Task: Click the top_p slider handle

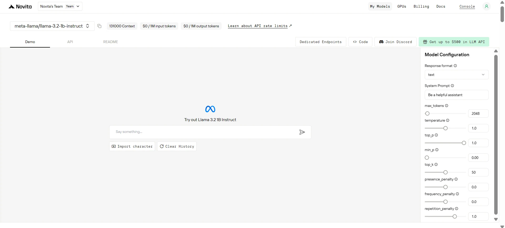Action: coord(464,143)
